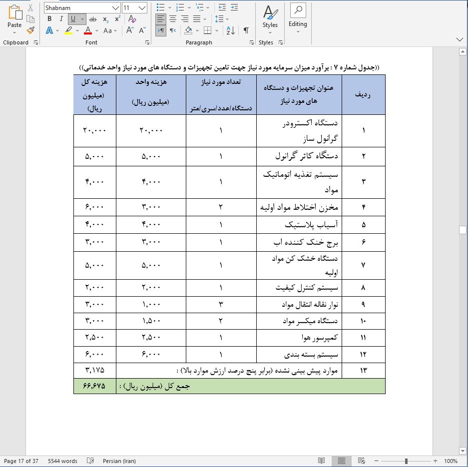Open the font color dropdown arrow
The height and width of the screenshot is (467, 468).
[97, 30]
